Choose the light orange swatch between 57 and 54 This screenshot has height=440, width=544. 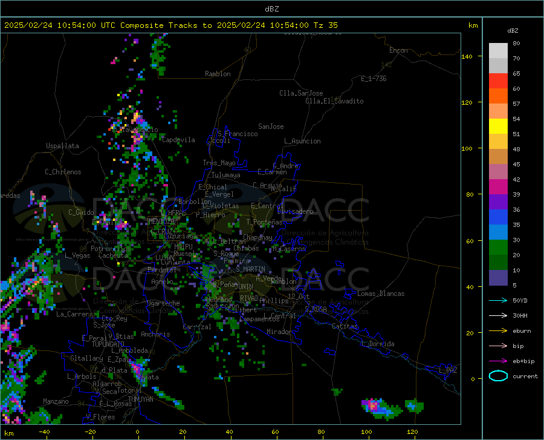[498, 111]
